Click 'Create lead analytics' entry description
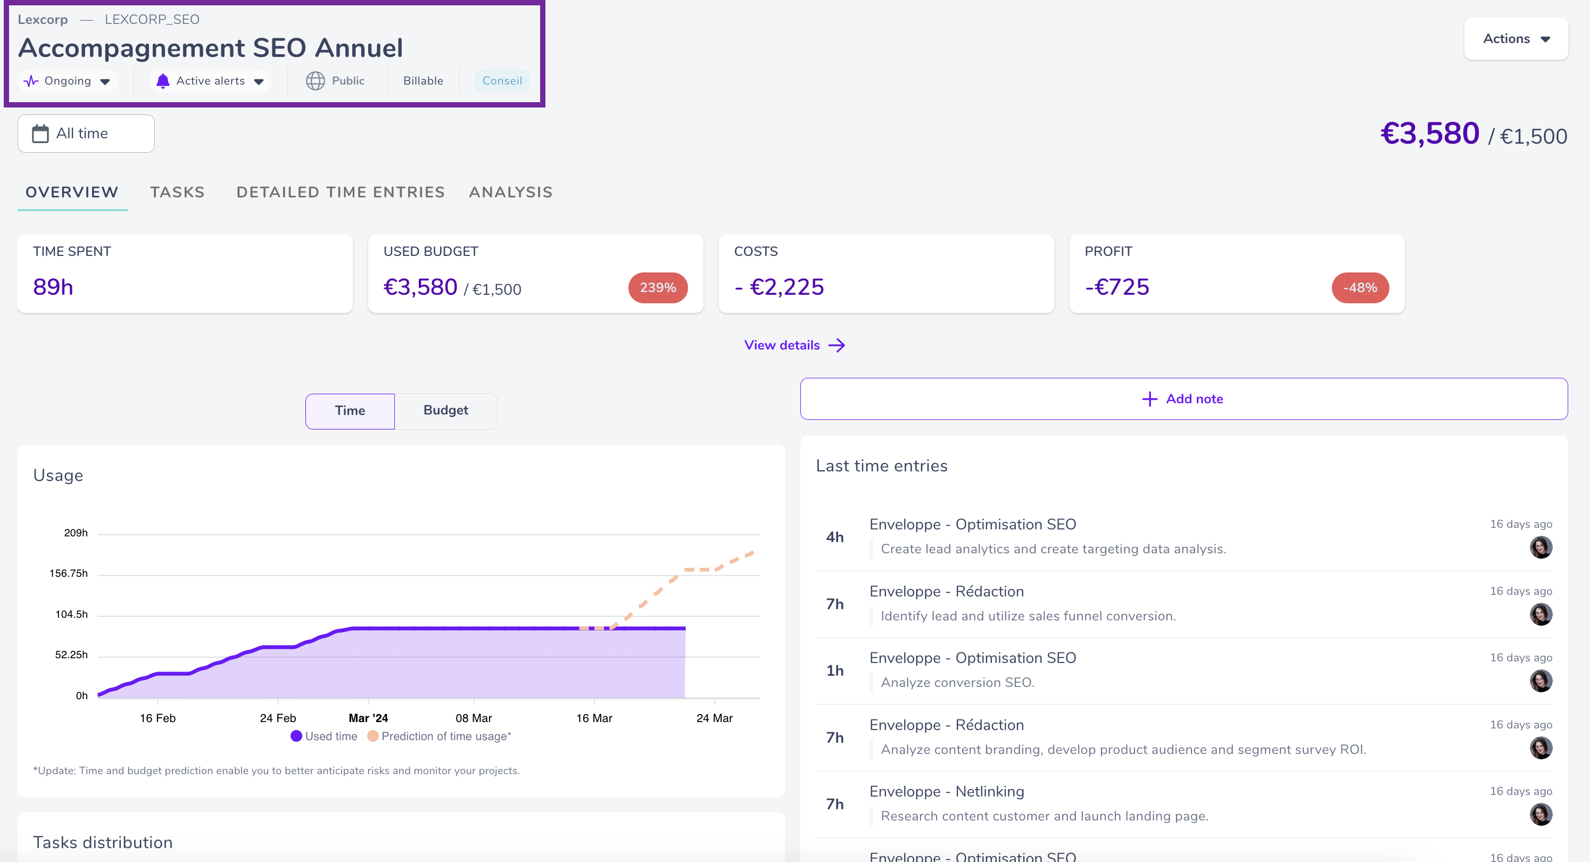 [1053, 549]
